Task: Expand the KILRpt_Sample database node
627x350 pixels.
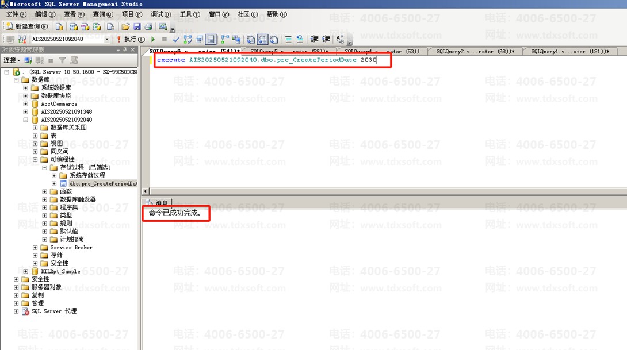Action: [26, 271]
